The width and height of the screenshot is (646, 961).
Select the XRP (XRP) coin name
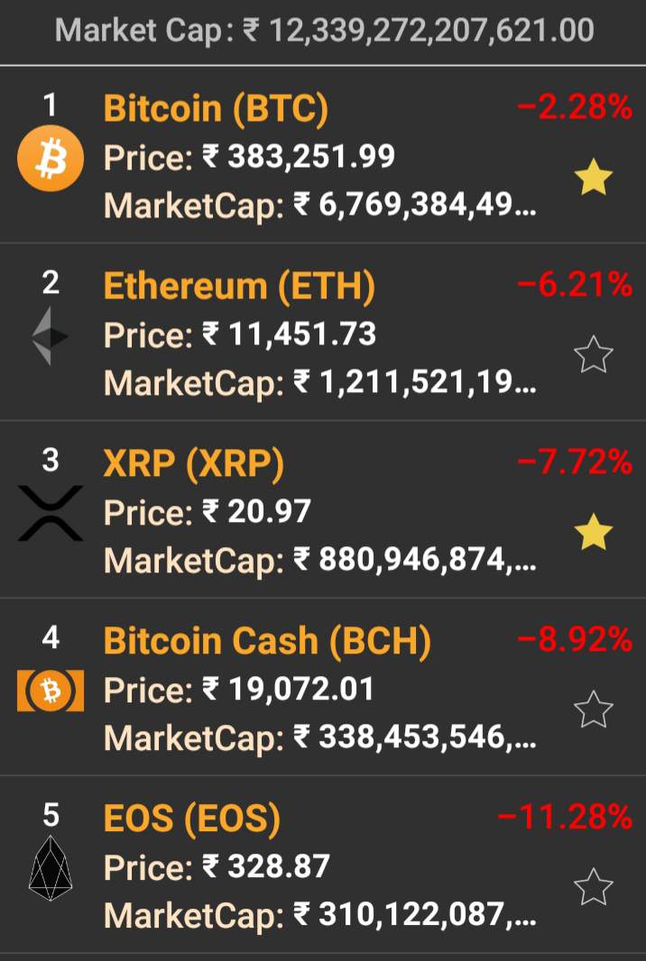pos(193,464)
